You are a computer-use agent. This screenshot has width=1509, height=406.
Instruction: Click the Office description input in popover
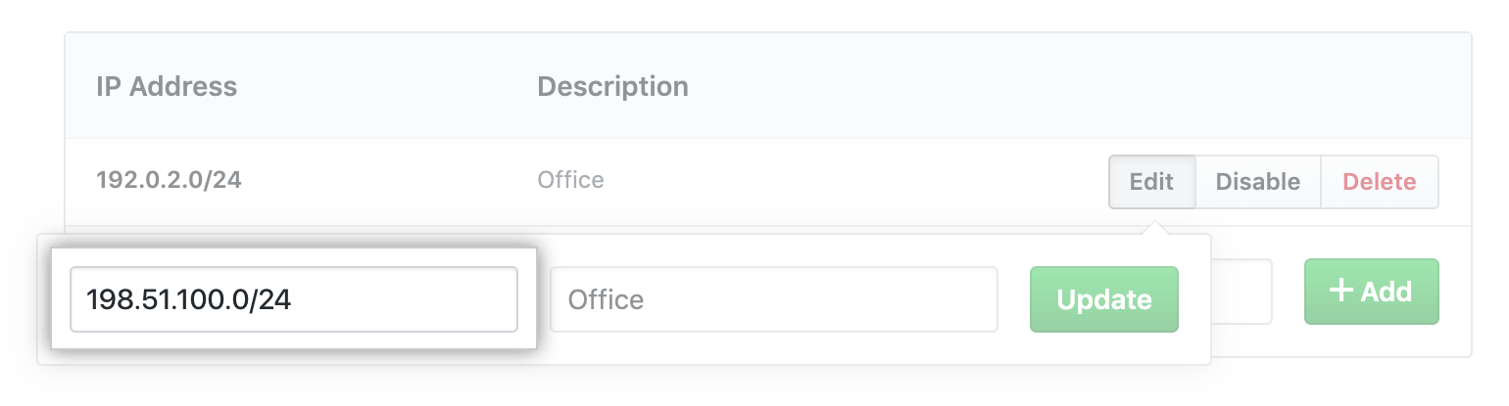[x=773, y=299]
